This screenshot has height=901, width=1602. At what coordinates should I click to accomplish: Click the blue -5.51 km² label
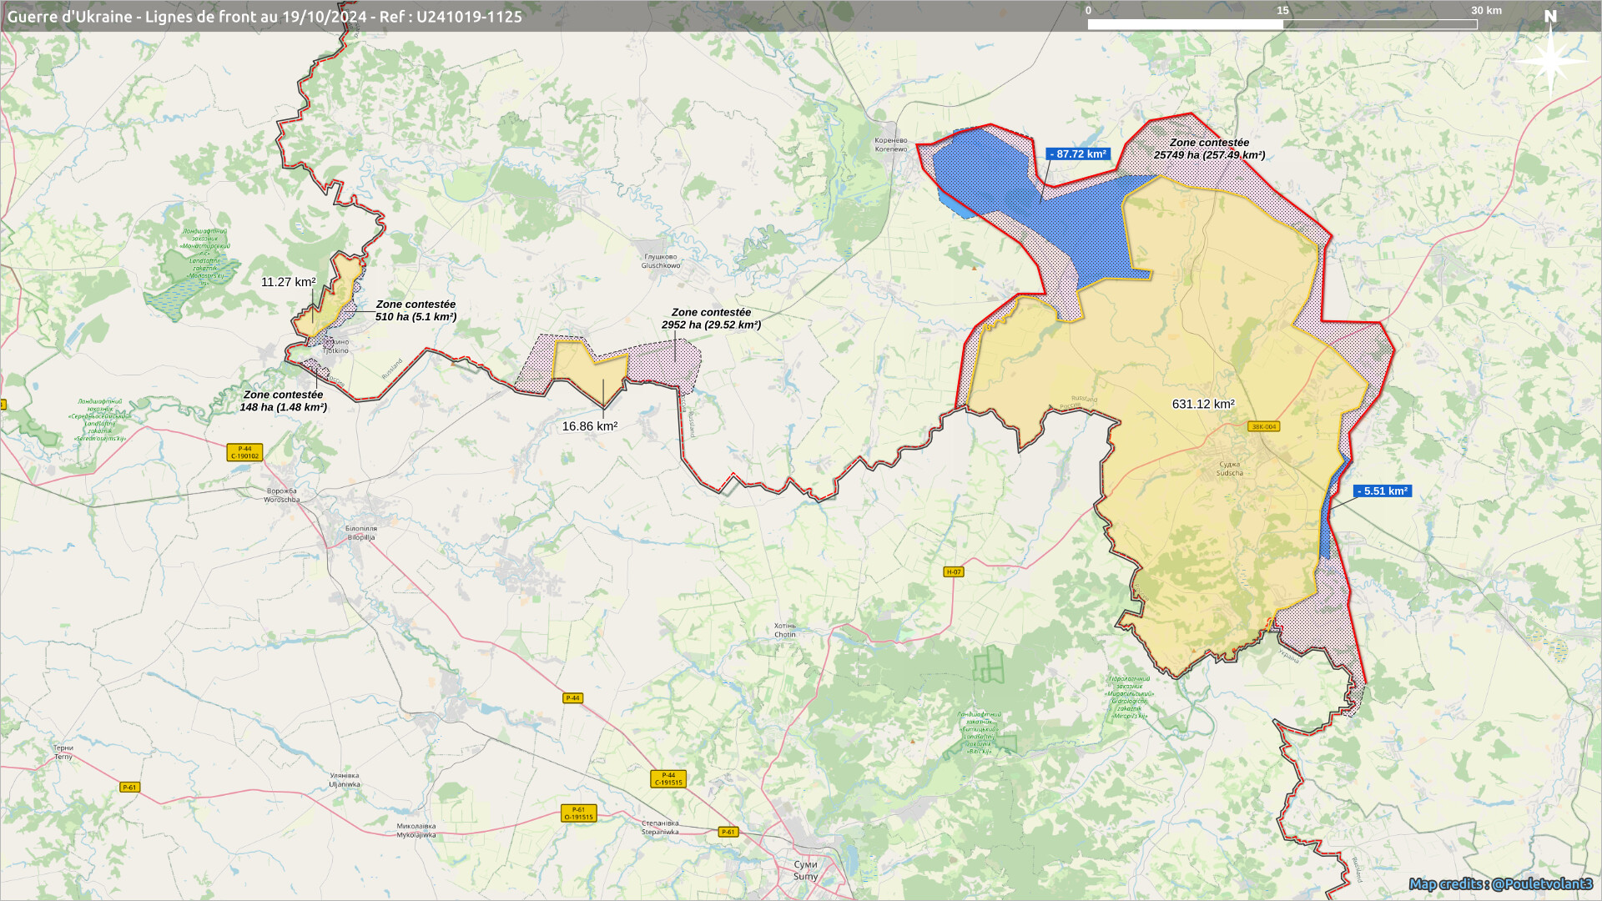[x=1383, y=491]
